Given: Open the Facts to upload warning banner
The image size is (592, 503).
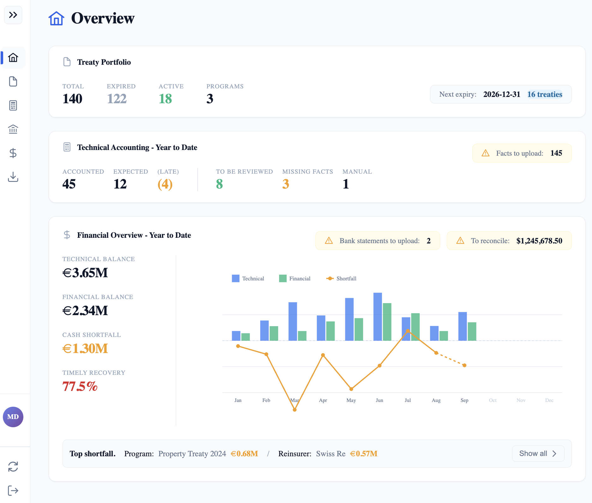Looking at the screenshot, I should coord(522,153).
